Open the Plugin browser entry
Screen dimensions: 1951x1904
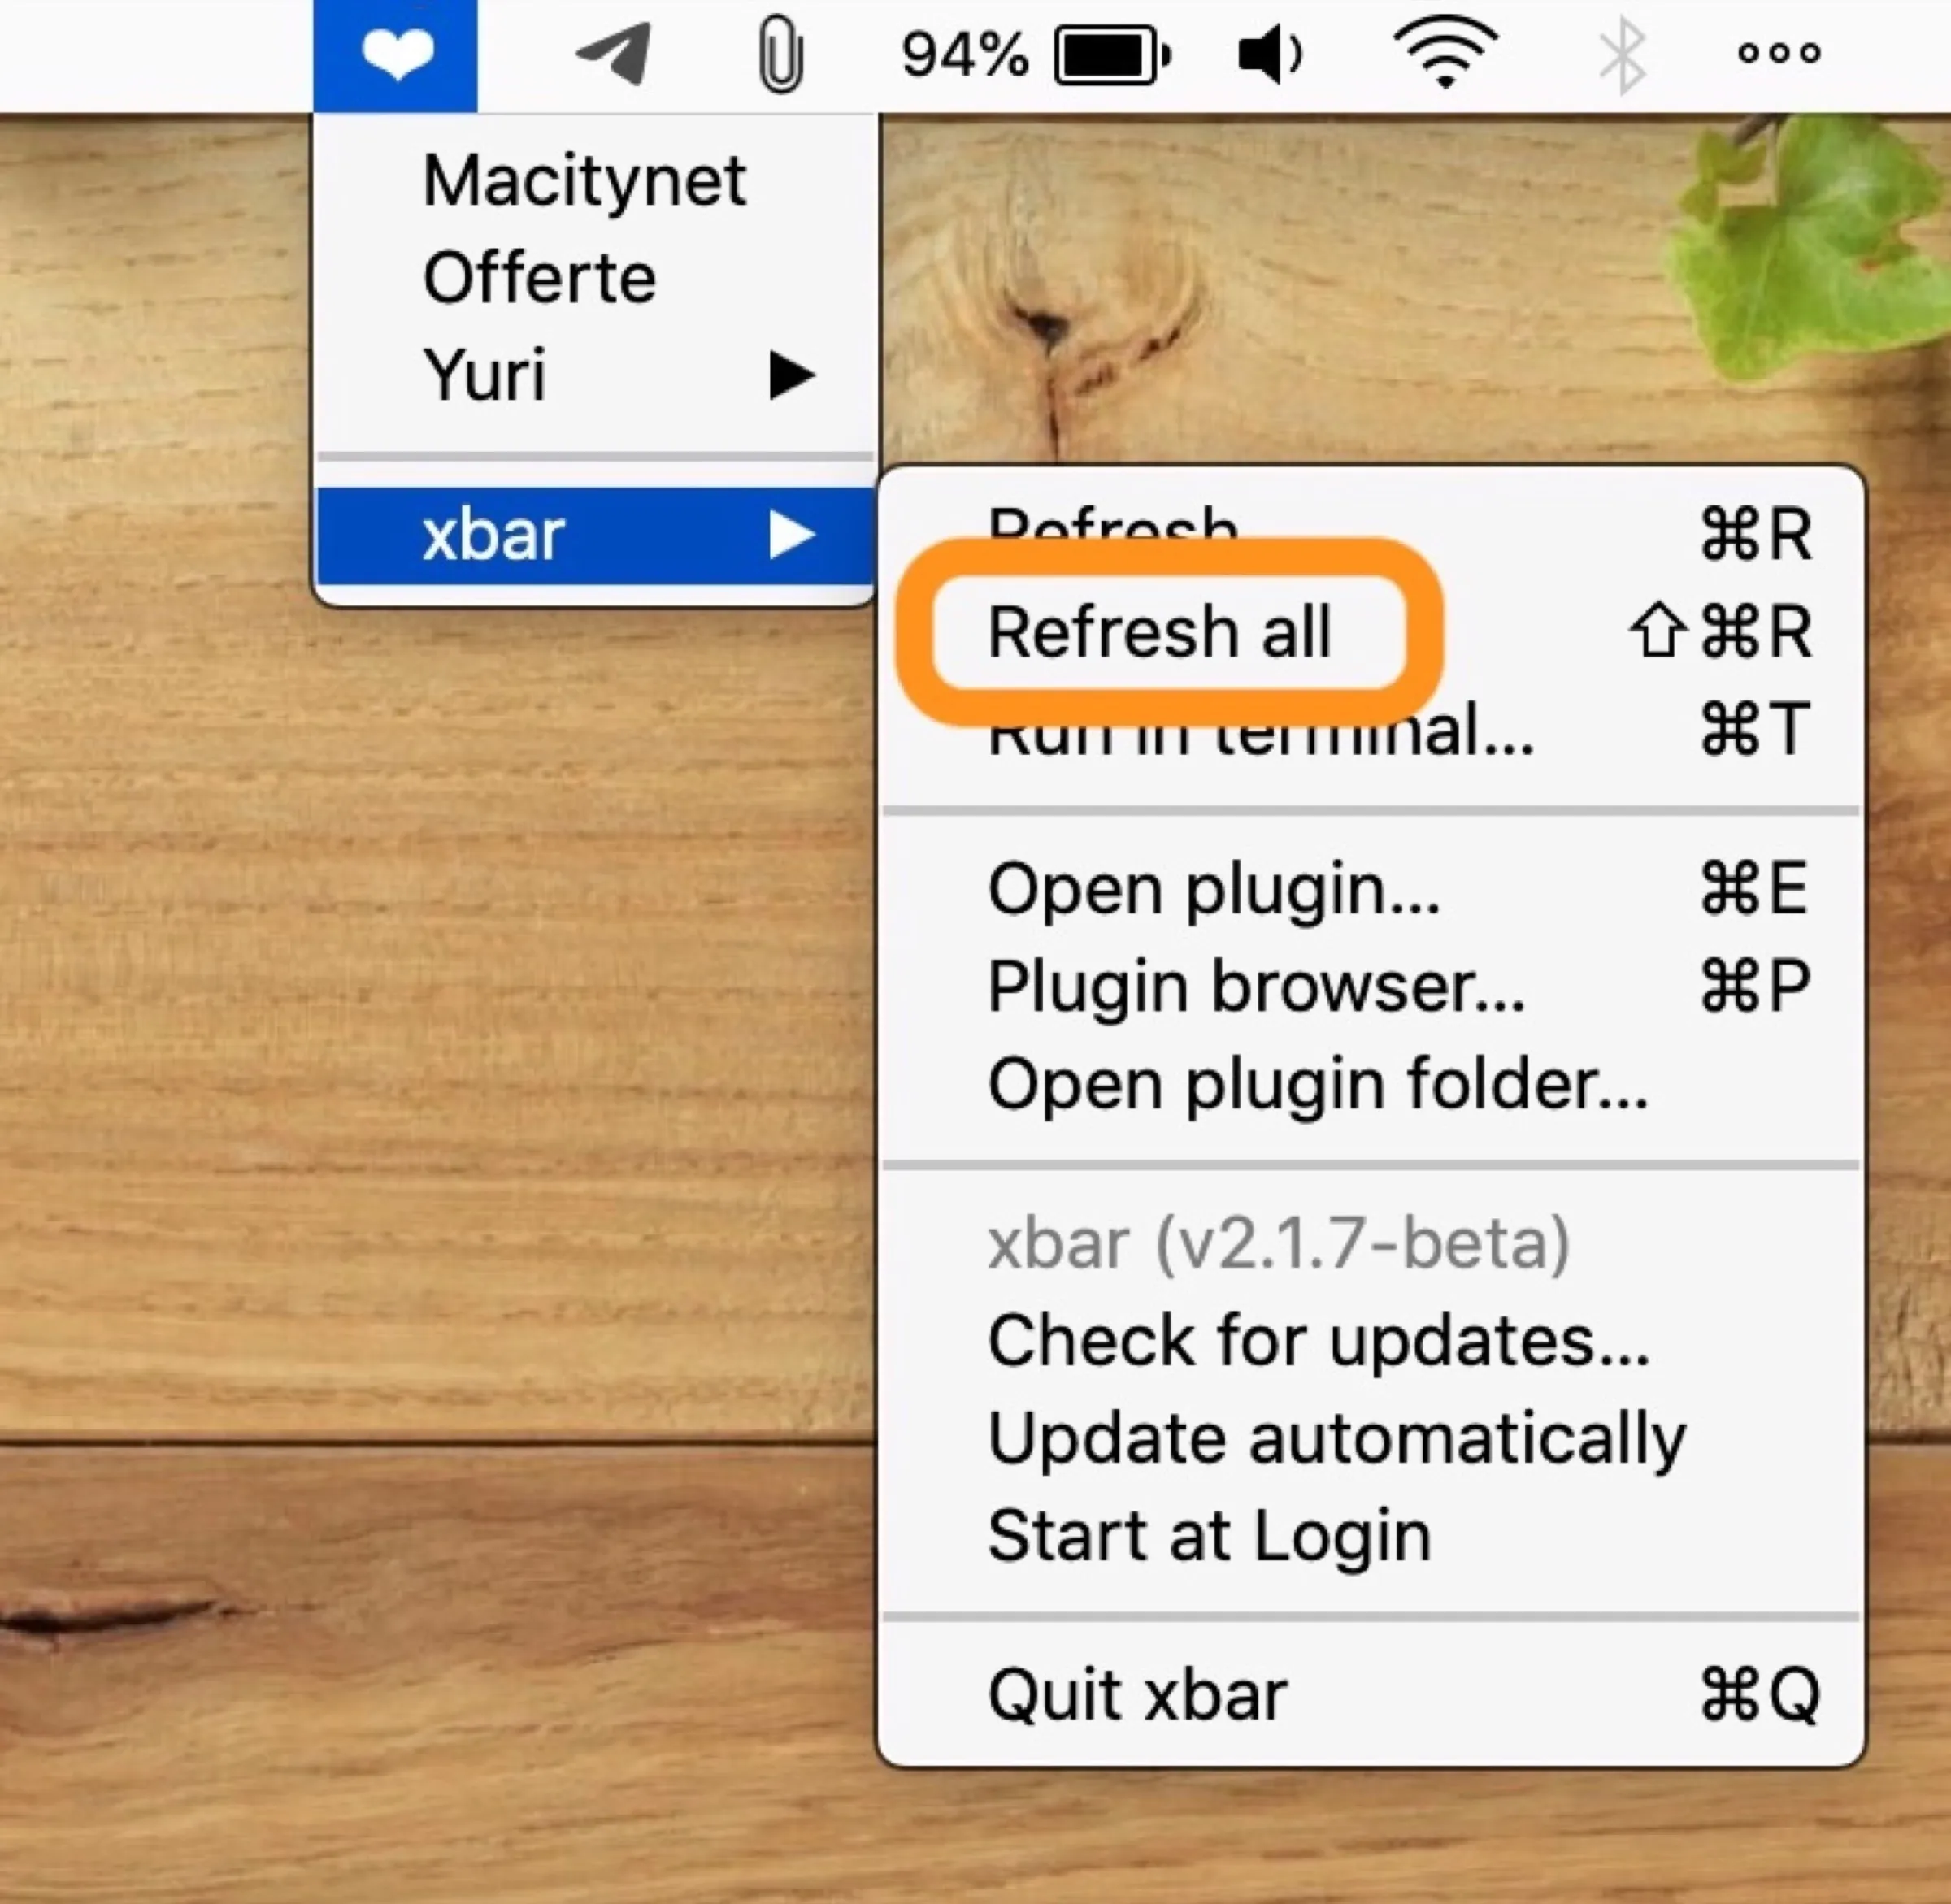(1254, 987)
